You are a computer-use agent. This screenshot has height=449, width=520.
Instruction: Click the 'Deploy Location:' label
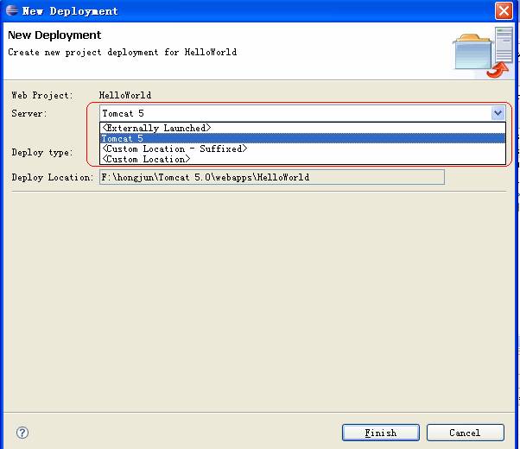tap(53, 177)
